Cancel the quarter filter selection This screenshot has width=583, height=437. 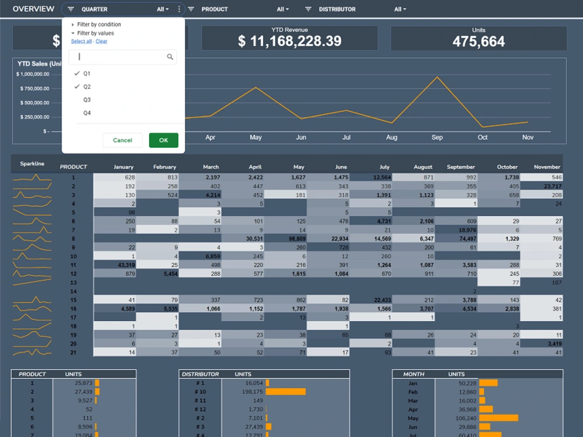pyautogui.click(x=122, y=140)
